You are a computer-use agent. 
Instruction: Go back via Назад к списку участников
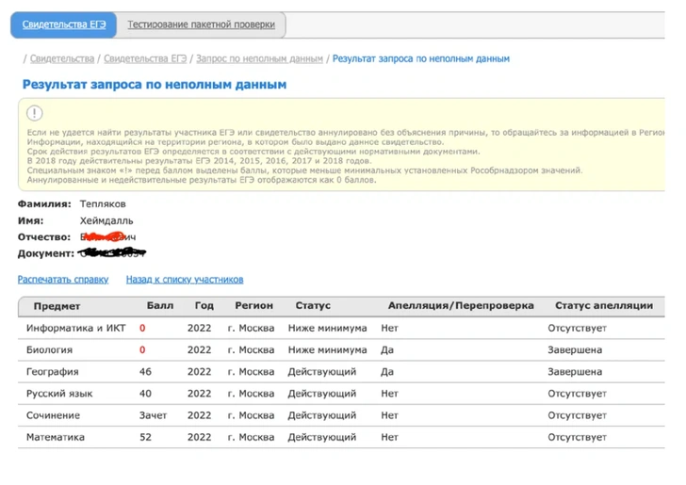click(x=185, y=280)
